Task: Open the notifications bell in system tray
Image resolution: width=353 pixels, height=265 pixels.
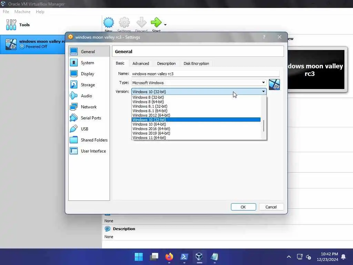Action: 343,257
